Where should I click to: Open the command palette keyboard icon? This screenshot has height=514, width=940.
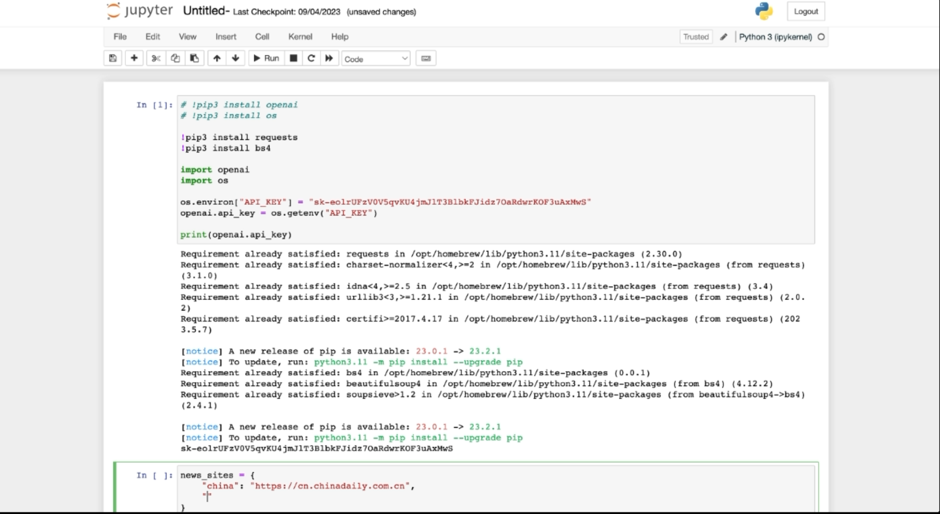click(426, 58)
